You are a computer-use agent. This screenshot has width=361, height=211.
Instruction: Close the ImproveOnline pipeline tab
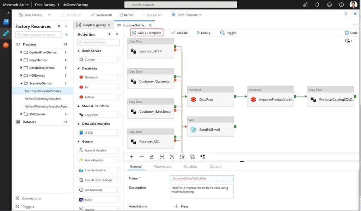150,25
